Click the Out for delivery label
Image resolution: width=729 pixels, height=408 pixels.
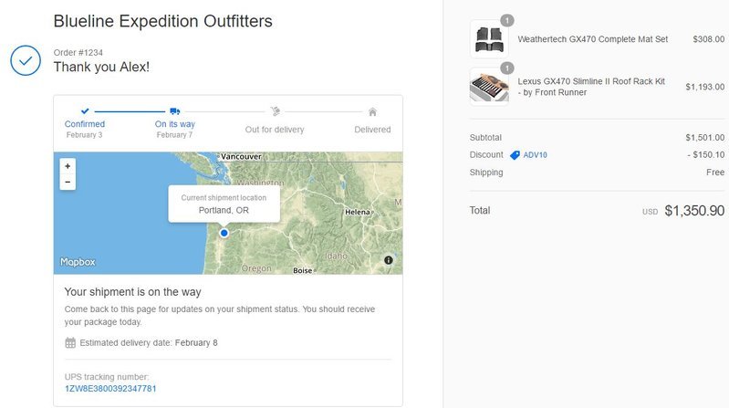click(x=275, y=130)
